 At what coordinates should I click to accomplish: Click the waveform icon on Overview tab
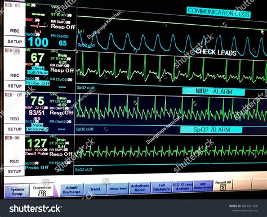42,193
